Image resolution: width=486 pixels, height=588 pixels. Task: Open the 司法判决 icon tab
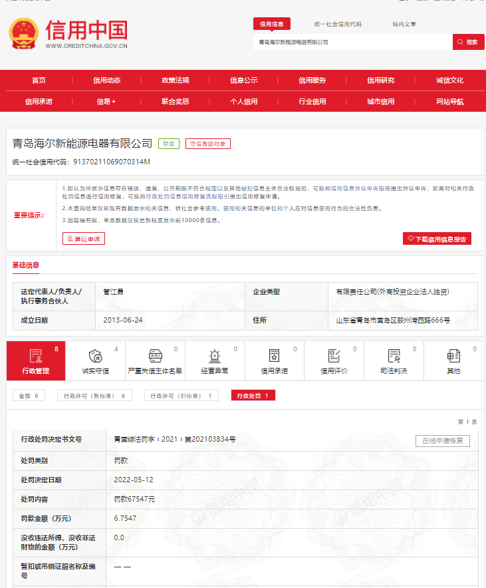click(x=394, y=361)
